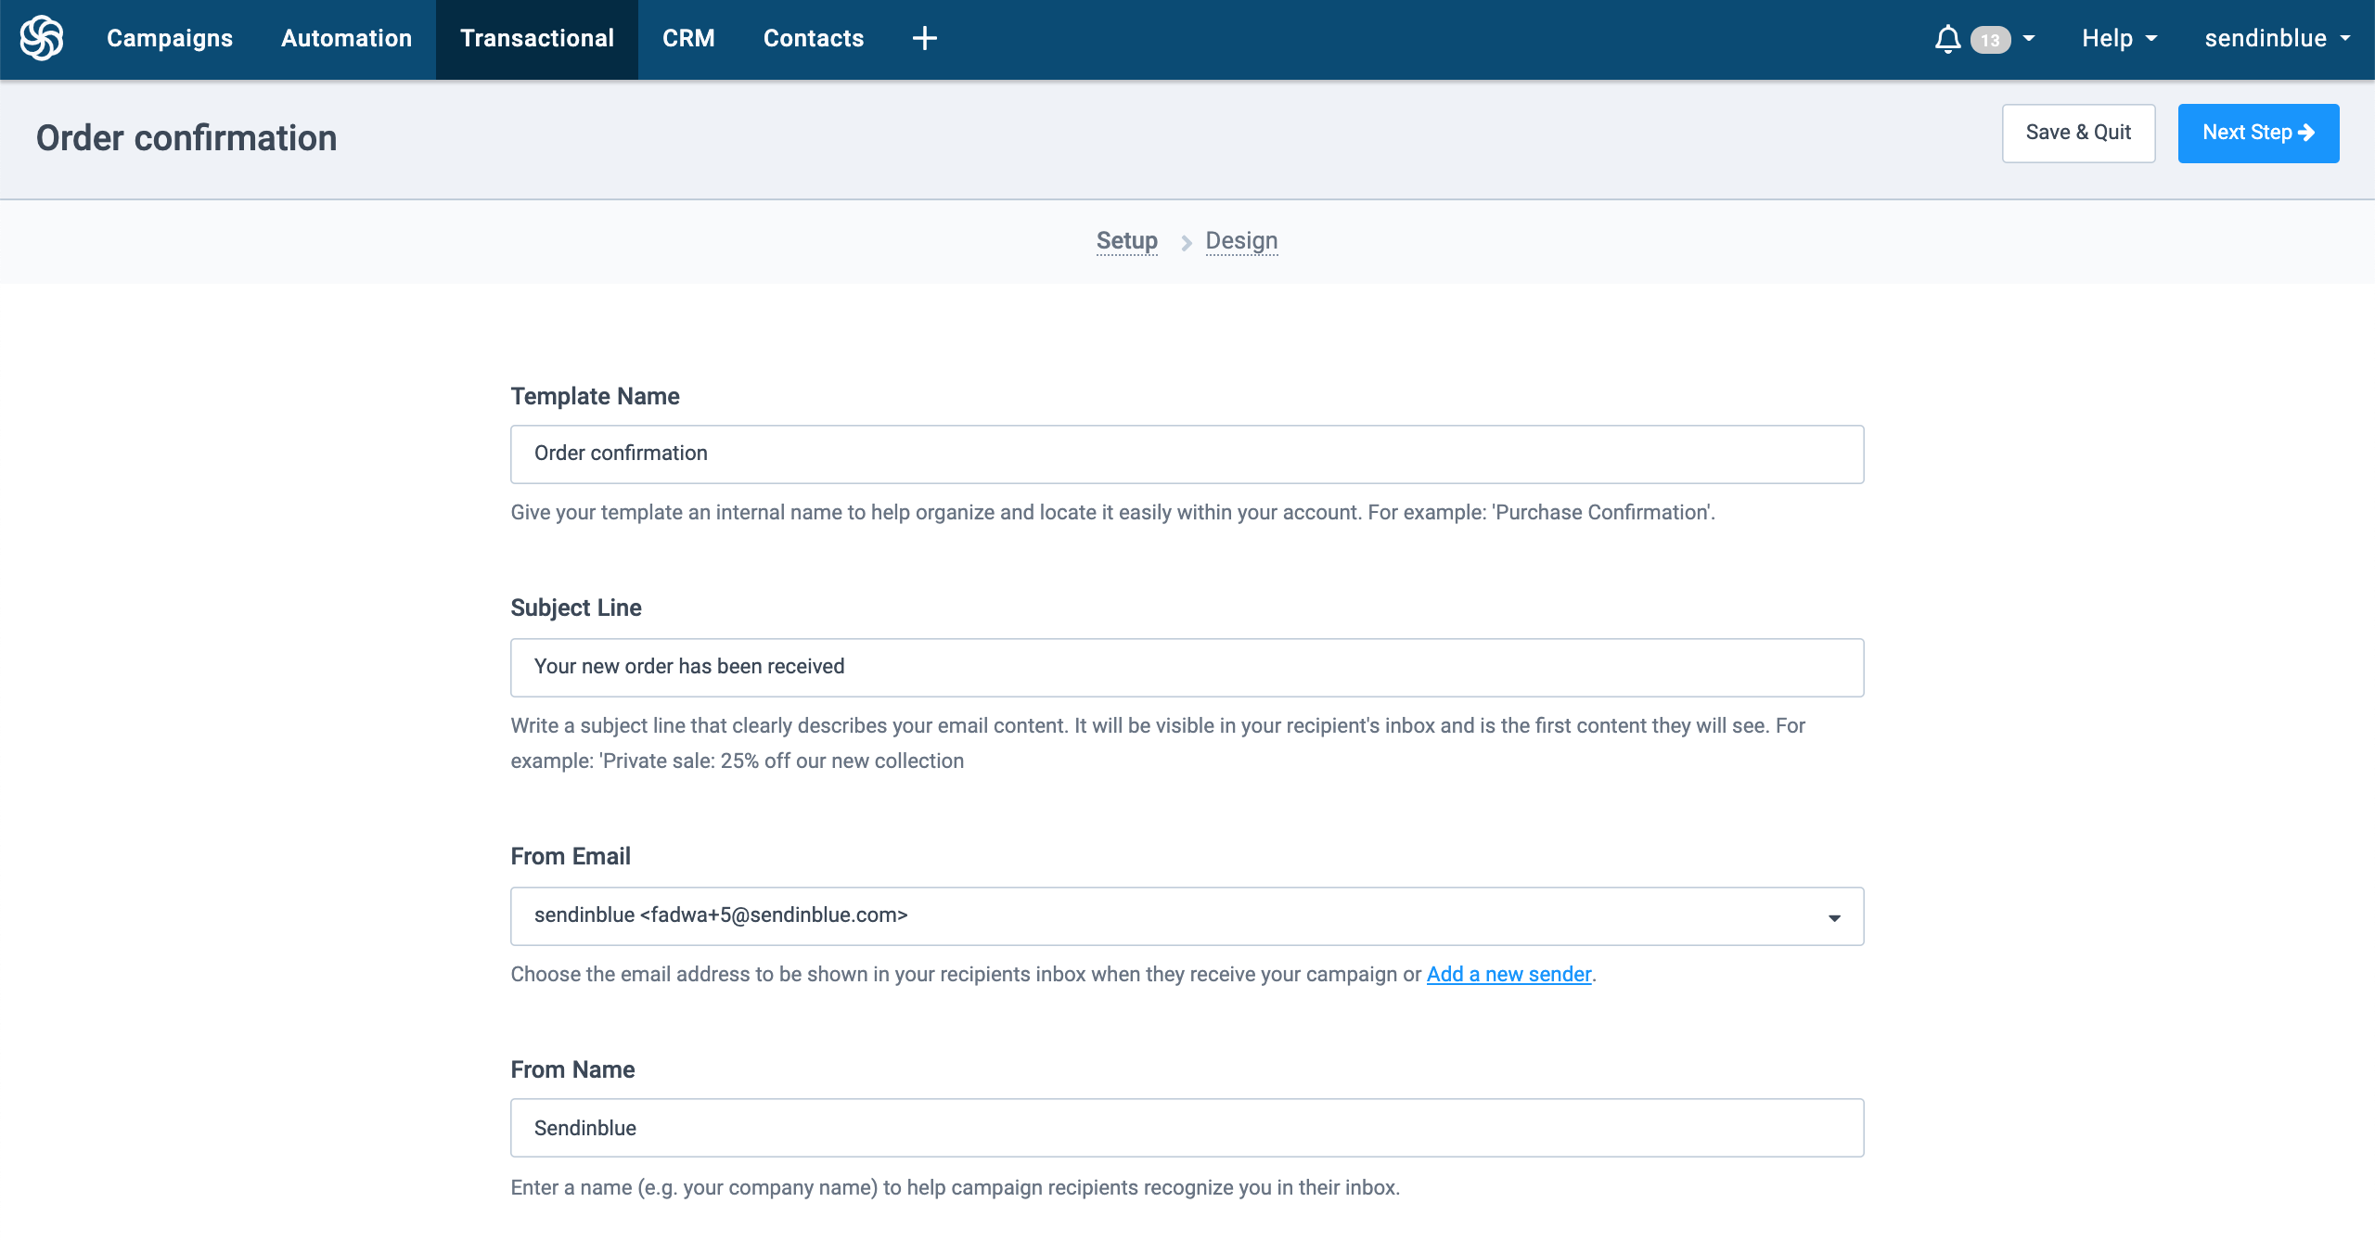Open the sendinblue account dropdown

[x=2279, y=38]
